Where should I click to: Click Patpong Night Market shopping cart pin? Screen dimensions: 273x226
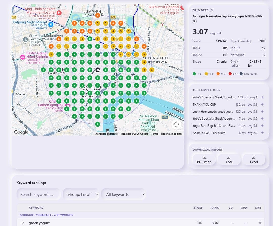51,24
